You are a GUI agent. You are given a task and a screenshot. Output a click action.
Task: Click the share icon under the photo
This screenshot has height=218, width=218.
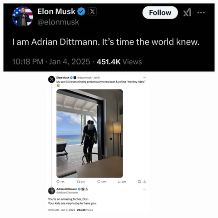point(145,182)
